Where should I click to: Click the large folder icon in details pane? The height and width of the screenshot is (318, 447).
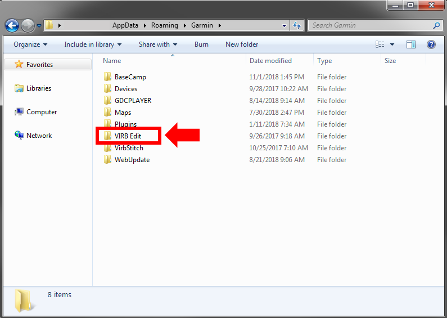click(x=24, y=300)
